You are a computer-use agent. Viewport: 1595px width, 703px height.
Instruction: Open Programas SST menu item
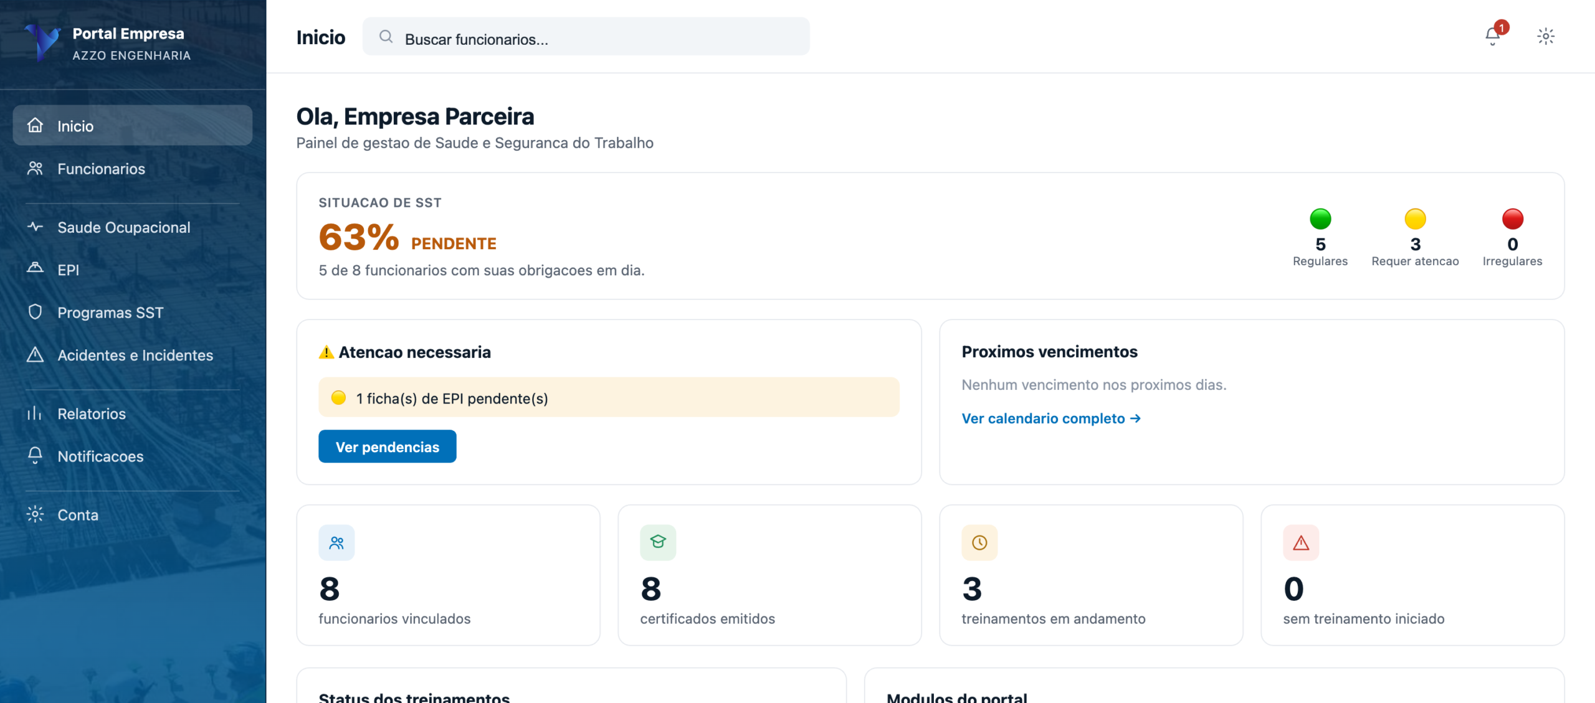click(x=133, y=312)
